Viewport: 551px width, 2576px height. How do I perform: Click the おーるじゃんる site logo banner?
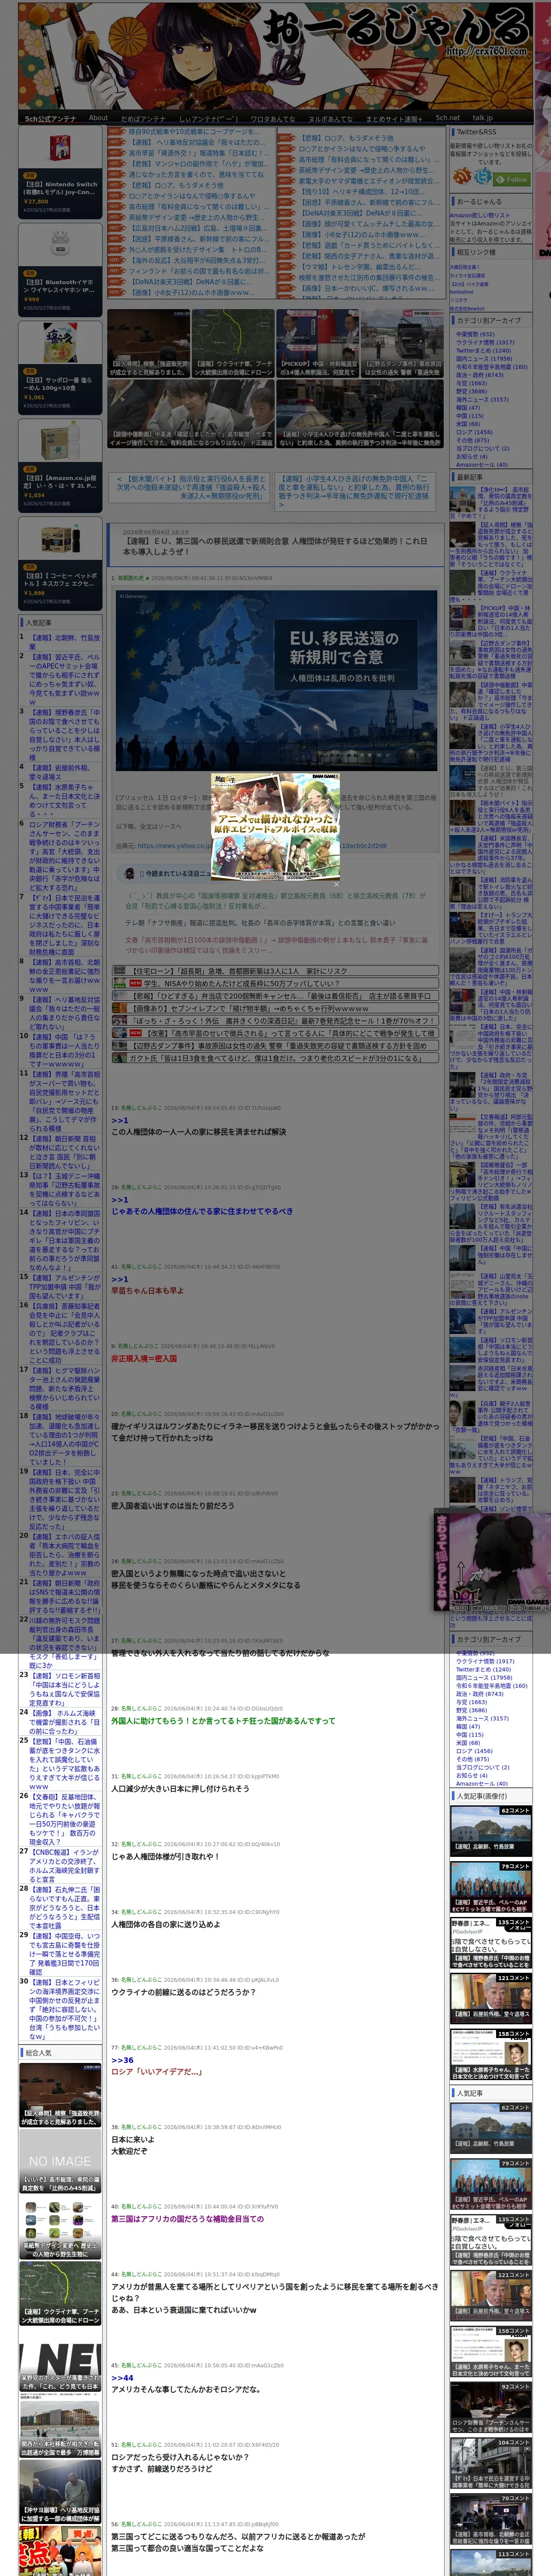(x=274, y=55)
